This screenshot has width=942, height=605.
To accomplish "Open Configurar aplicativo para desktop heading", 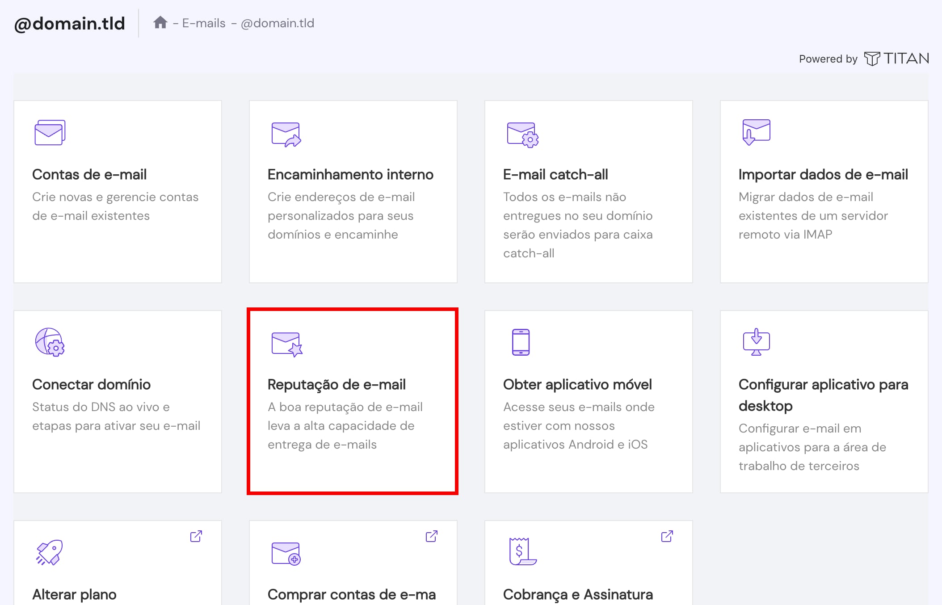I will 823,395.
